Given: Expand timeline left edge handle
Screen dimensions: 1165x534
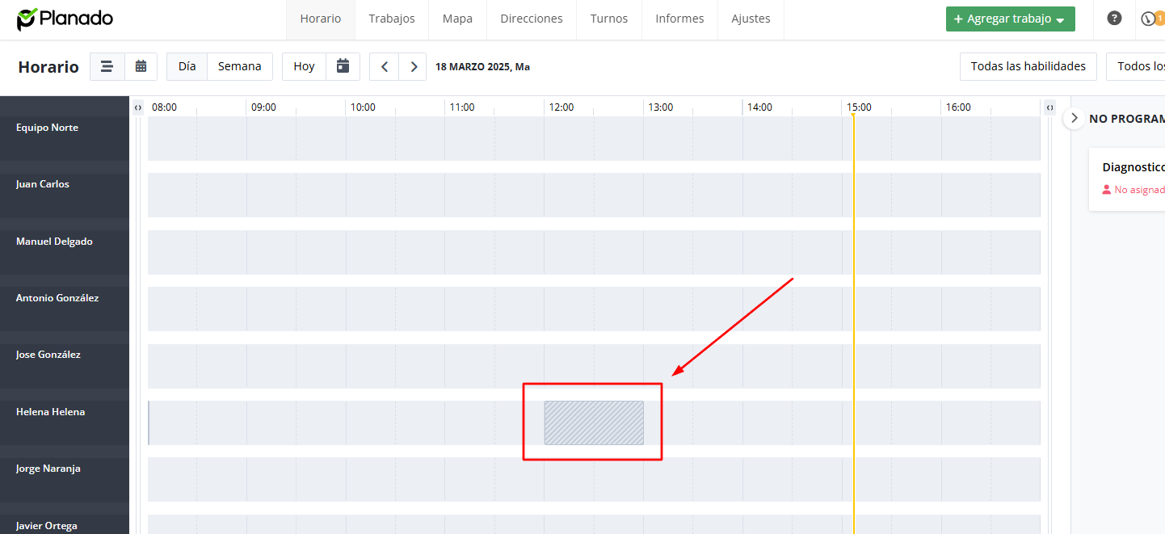Looking at the screenshot, I should point(138,107).
